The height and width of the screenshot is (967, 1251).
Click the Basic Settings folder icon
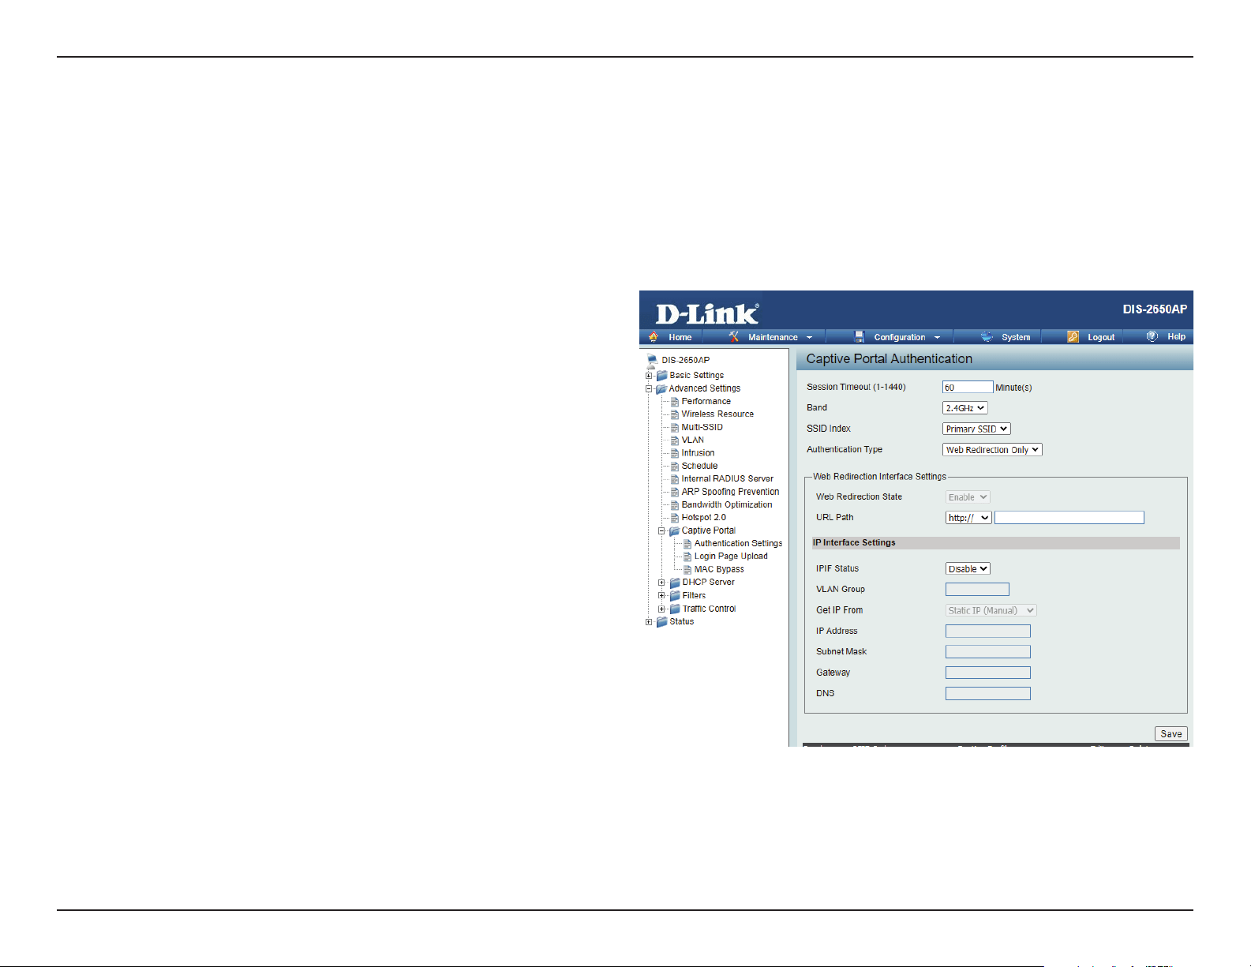(662, 376)
